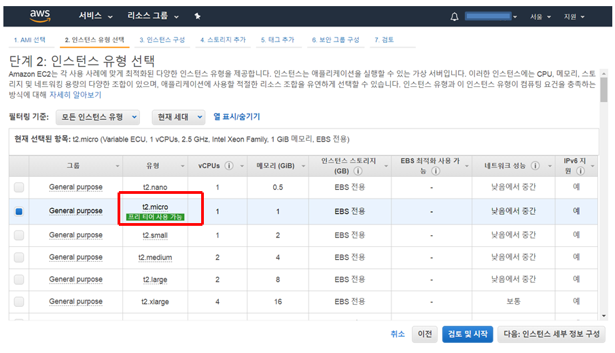This screenshot has height=353, width=615.
Task: Click the 취소 cancel link
Action: click(398, 334)
